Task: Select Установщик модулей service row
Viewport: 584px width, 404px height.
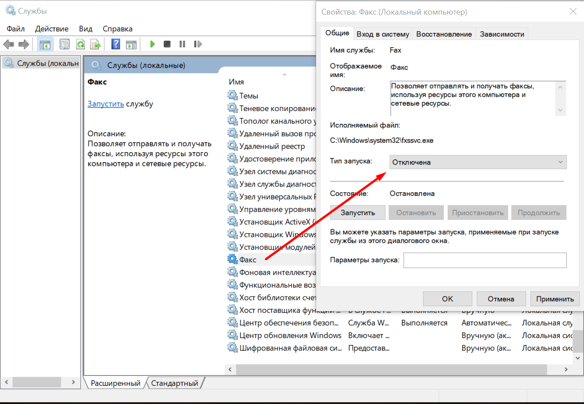Action: click(271, 247)
